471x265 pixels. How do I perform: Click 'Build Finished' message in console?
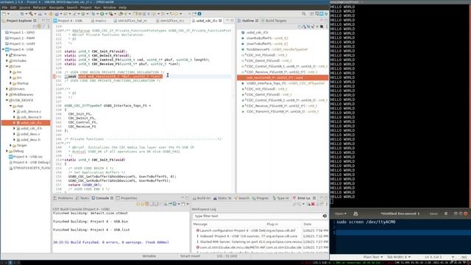pyautogui.click(x=111, y=242)
